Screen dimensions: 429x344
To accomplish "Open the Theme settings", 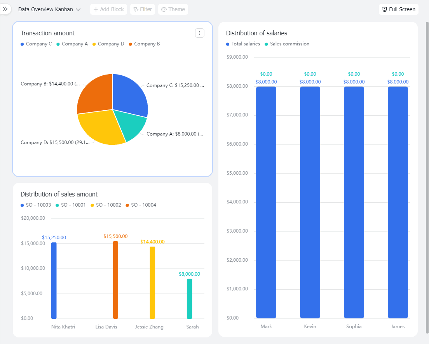I will coord(173,9).
